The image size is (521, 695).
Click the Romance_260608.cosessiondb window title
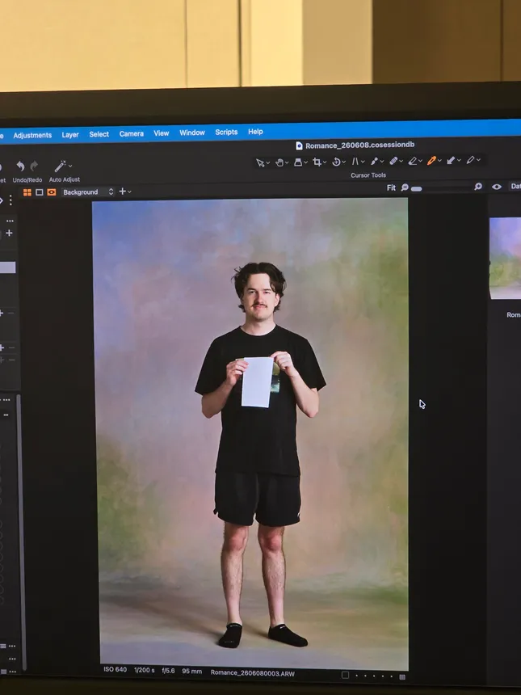(x=359, y=145)
